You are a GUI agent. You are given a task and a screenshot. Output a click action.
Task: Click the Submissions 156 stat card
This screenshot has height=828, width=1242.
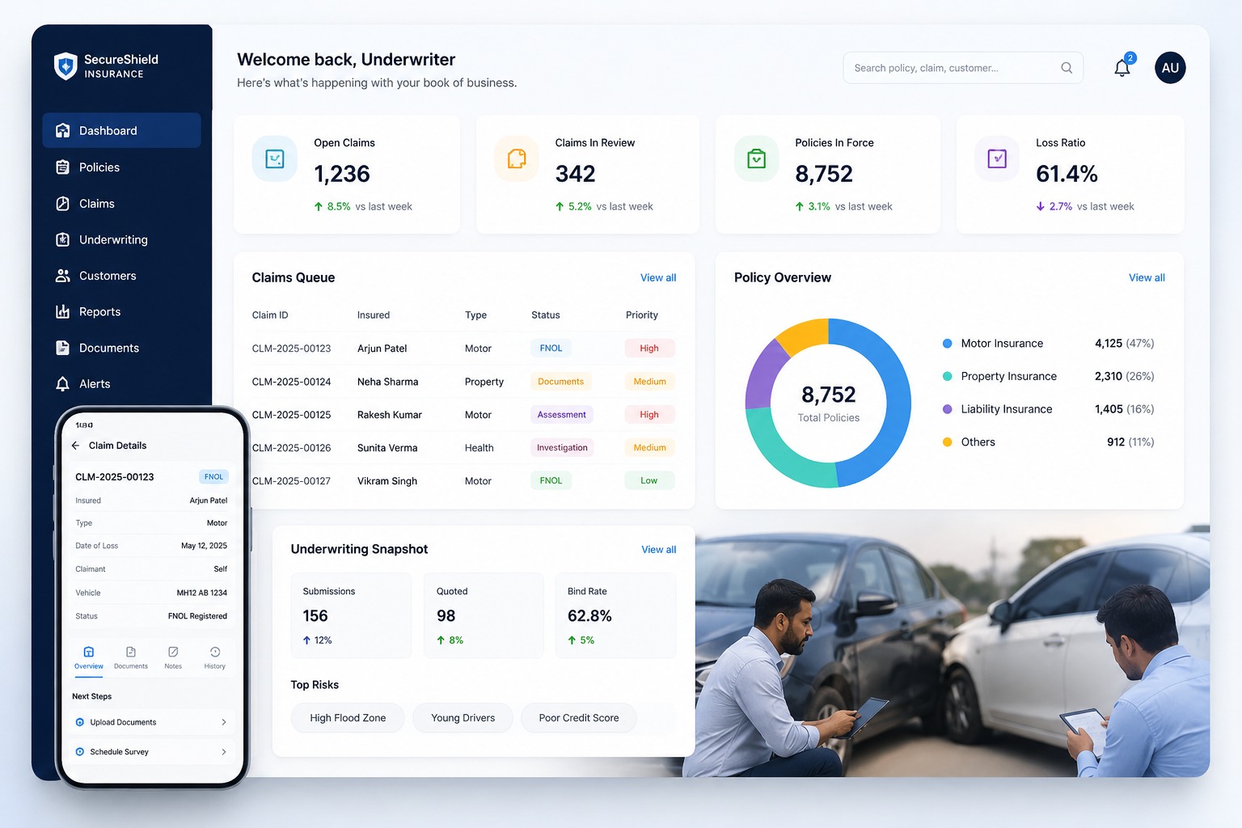point(351,615)
